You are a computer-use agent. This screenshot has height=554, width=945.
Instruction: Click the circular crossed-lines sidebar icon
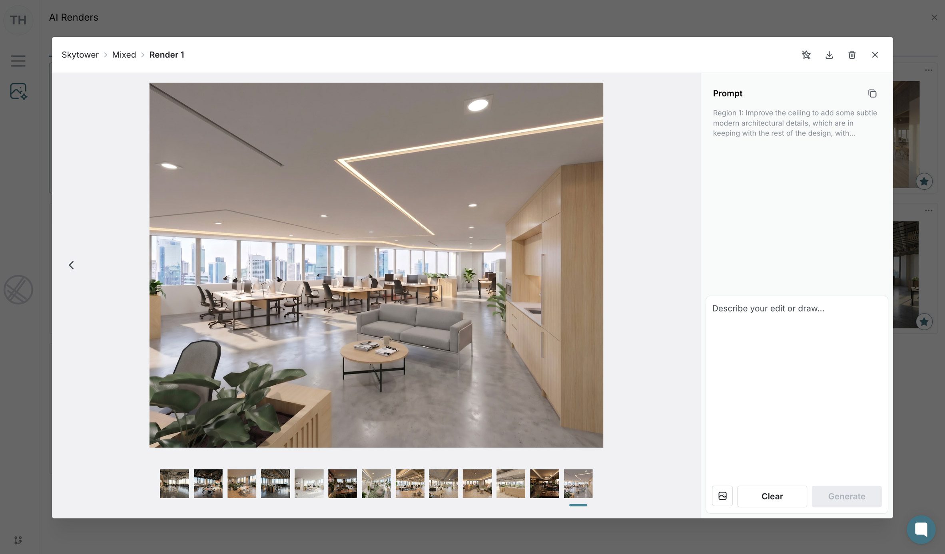tap(18, 290)
